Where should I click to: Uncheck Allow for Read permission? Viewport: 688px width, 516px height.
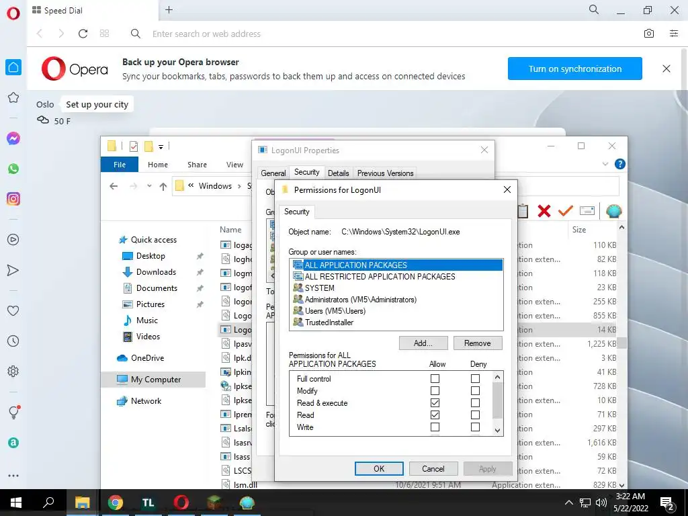[435, 415]
